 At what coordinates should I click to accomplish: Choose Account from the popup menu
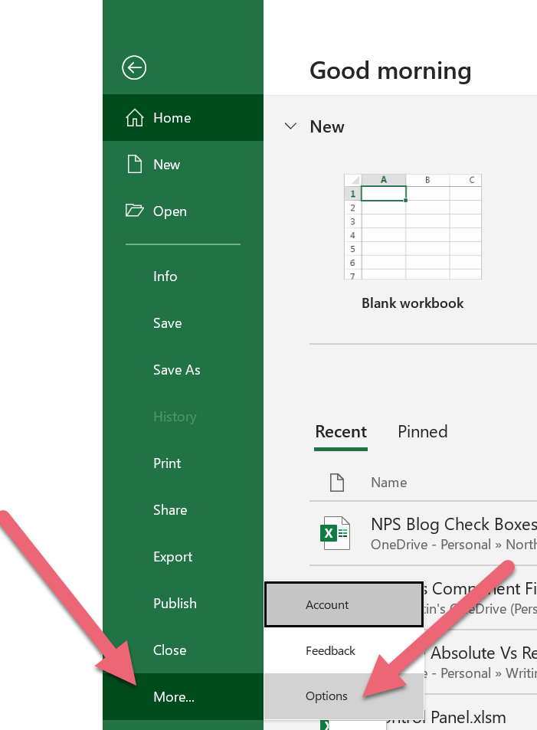pyautogui.click(x=344, y=604)
